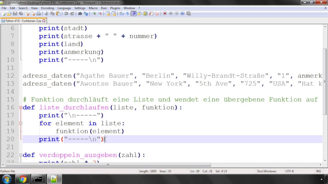Close the Funktionen 2.py tab via its red X
This screenshot has width=328, height=184.
click(x=44, y=21)
